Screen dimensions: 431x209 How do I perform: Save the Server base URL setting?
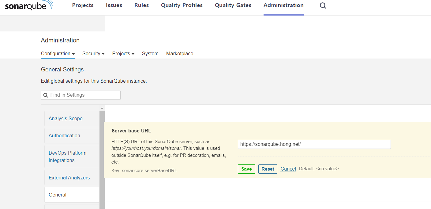(x=246, y=169)
